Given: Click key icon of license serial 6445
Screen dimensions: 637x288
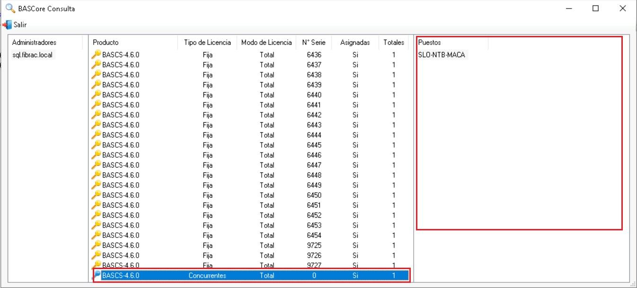Looking at the screenshot, I should point(96,145).
